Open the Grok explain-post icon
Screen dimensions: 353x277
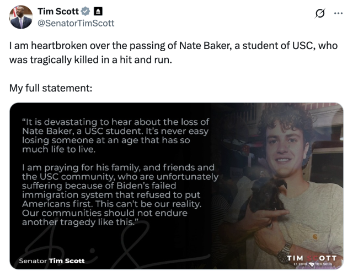coord(320,13)
